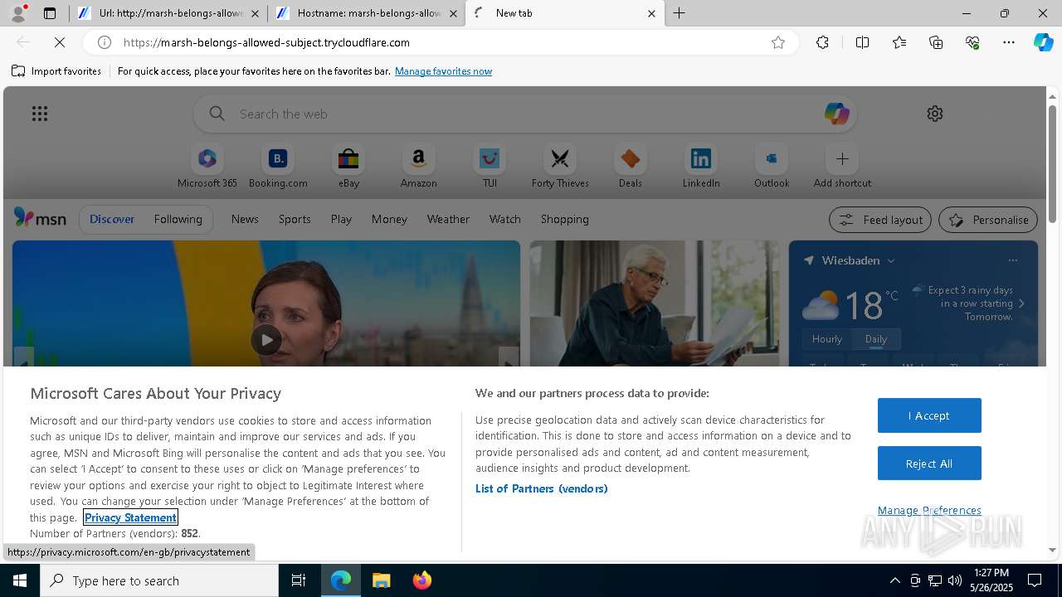Screen dimensions: 1062x597
Task: Open the Booking.com shortcut
Action: point(278,166)
